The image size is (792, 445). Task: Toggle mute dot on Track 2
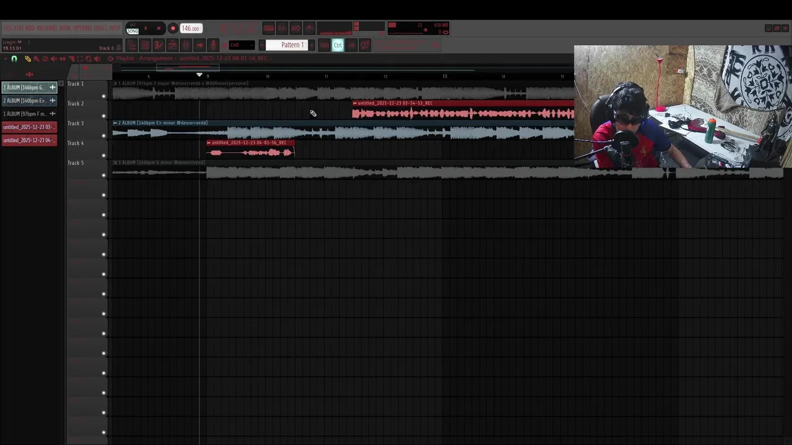[x=103, y=116]
